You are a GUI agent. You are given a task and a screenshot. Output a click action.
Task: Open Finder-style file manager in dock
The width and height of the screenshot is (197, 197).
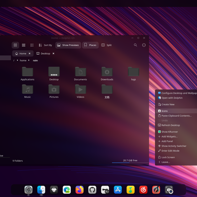(41, 190)
